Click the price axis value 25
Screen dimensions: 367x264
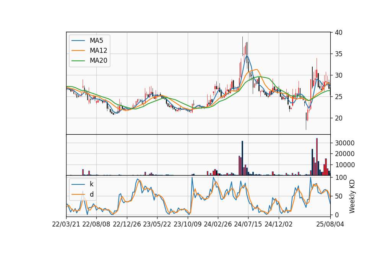(339, 97)
